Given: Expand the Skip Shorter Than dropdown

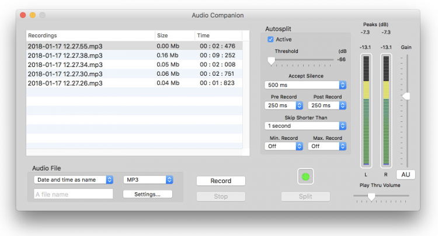Looking at the screenshot, I should [x=305, y=126].
